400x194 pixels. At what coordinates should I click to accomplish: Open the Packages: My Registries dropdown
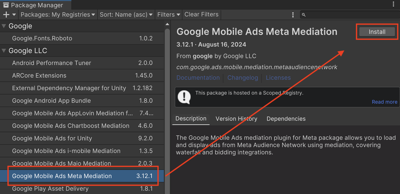58,15
